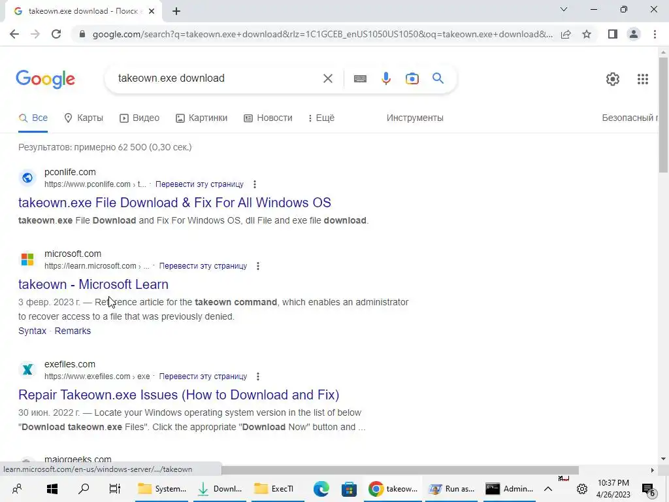Open the settings gear in system tray

coord(582,489)
